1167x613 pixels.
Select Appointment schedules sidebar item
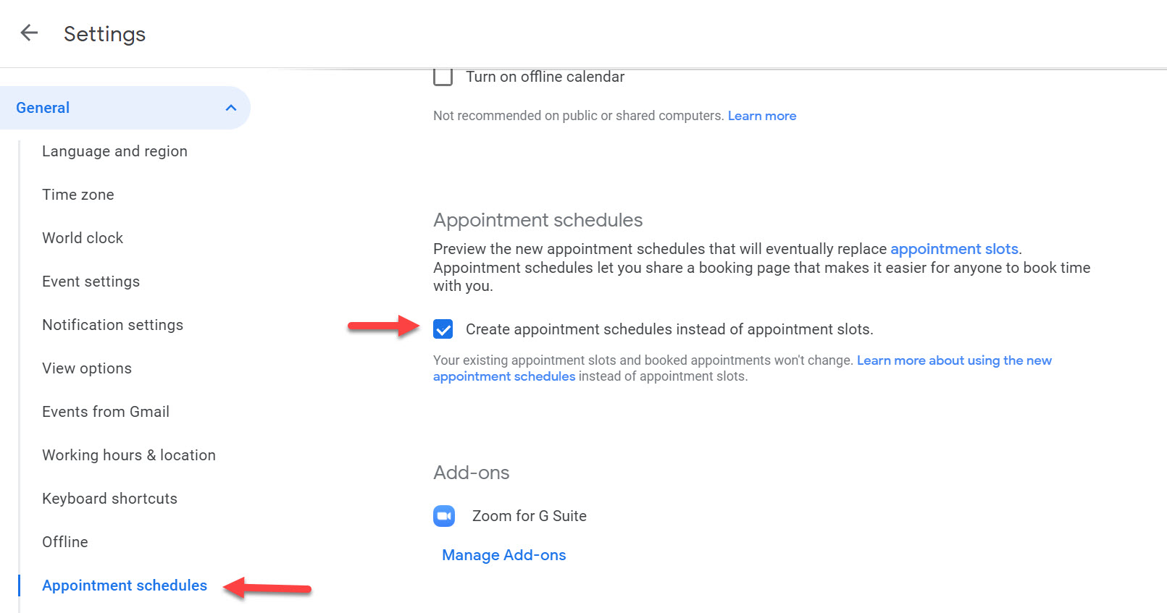[125, 585]
